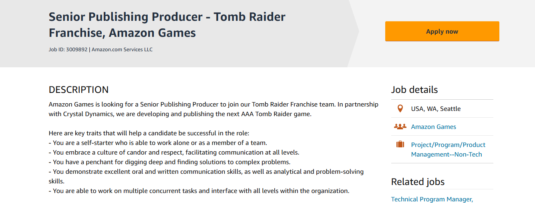Click the team people icon
Screen dimensions: 535x203
point(400,127)
